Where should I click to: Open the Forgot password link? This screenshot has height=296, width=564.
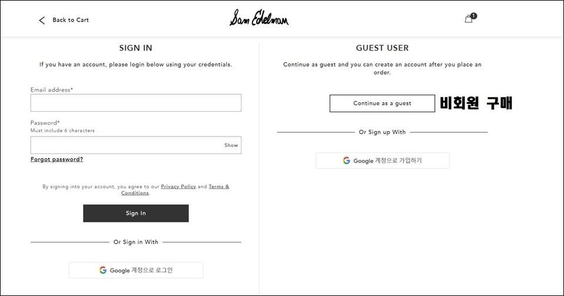tap(57, 159)
